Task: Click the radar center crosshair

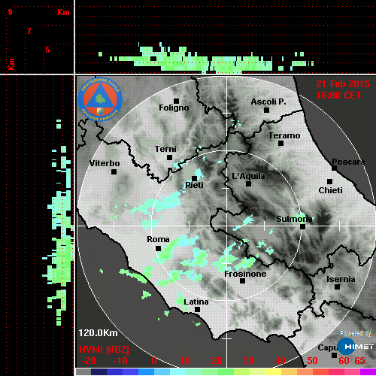Action: [227, 226]
